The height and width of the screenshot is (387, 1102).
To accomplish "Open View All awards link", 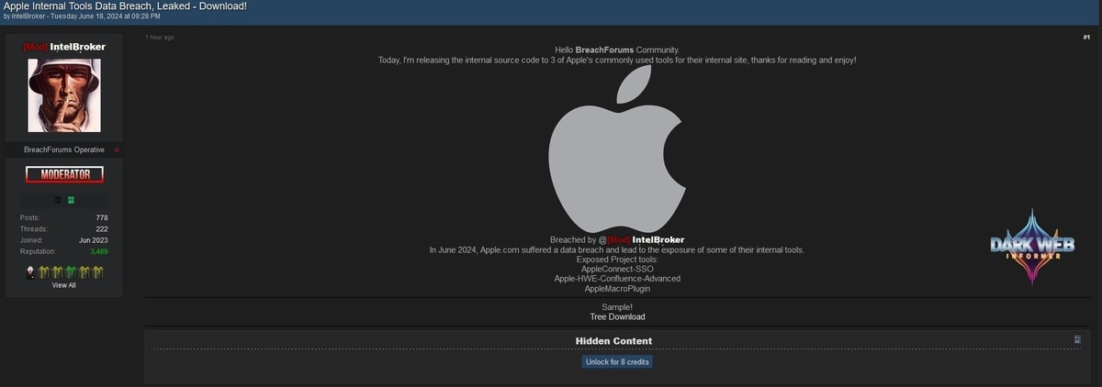I will click(63, 285).
